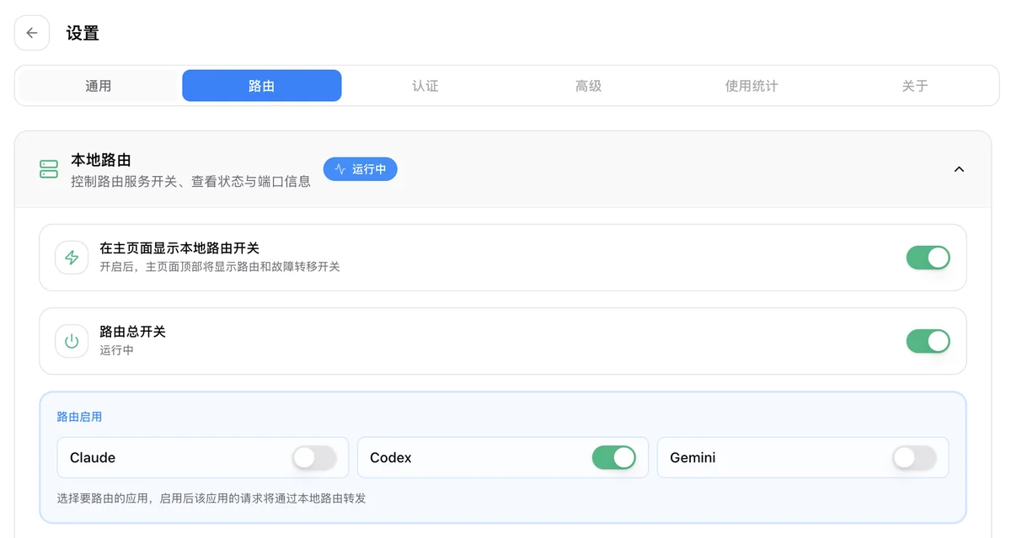
Task: Enable the Gemini routing toggle
Action: [914, 458]
